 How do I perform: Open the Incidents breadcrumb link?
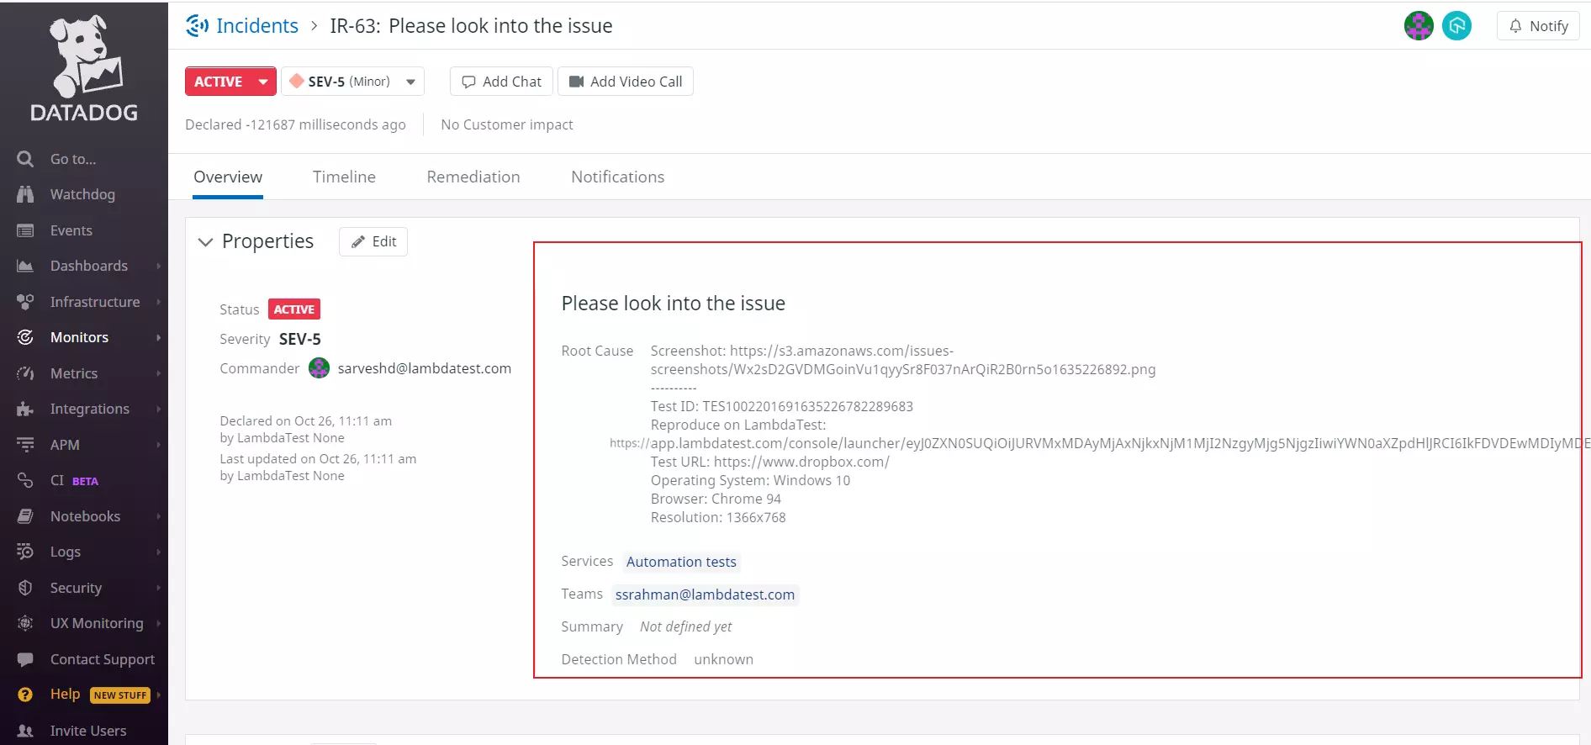point(256,26)
